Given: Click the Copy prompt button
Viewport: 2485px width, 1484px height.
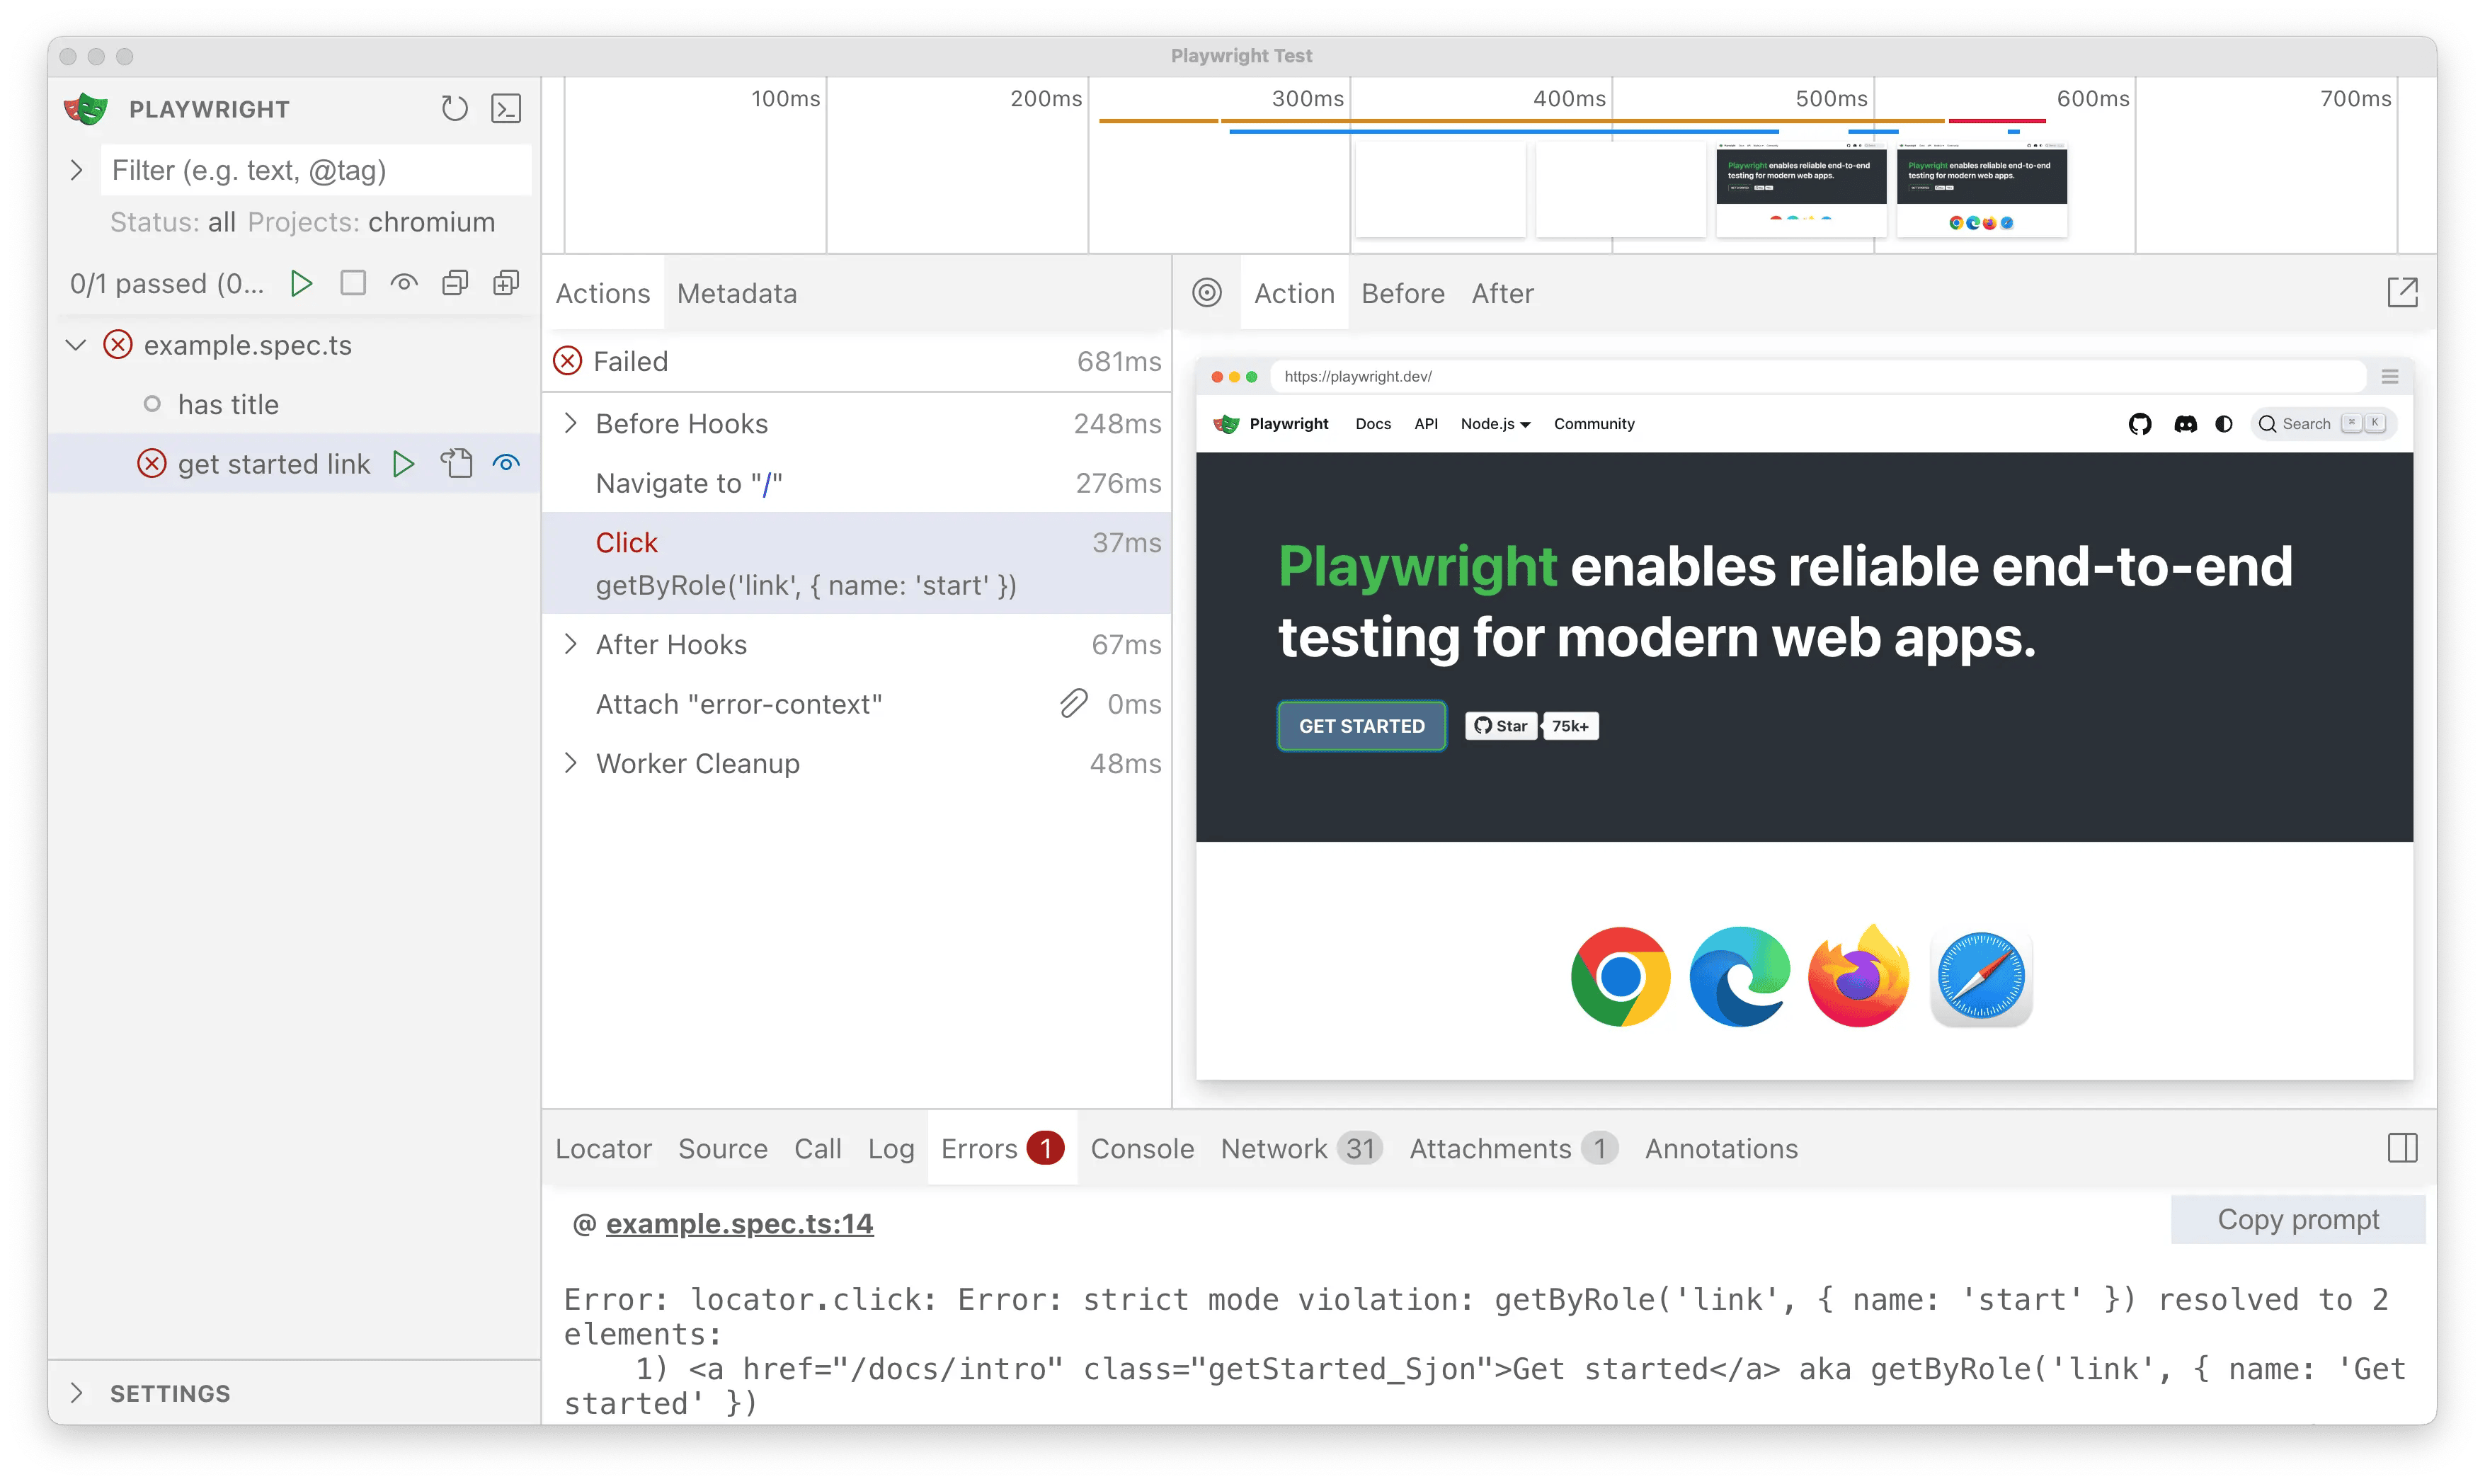Looking at the screenshot, I should (2297, 1219).
